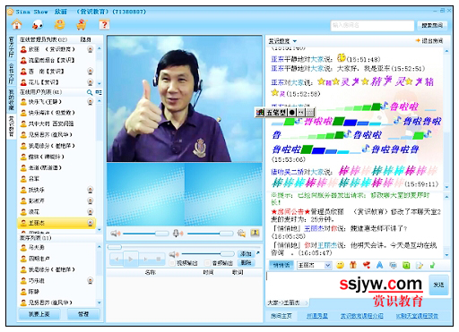Open the font letter A formatting icon
Viewport: 459px width, 332px height.
click(x=379, y=265)
